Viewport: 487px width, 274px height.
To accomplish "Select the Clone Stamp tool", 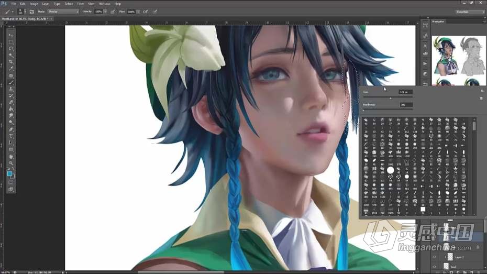I will [x=11, y=89].
